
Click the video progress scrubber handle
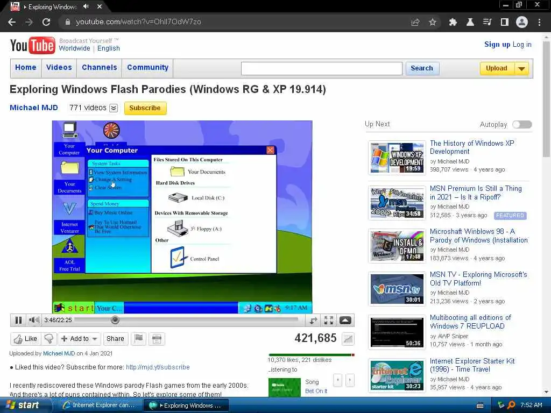click(115, 320)
